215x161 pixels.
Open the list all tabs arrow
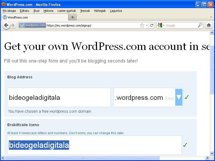click(211, 17)
